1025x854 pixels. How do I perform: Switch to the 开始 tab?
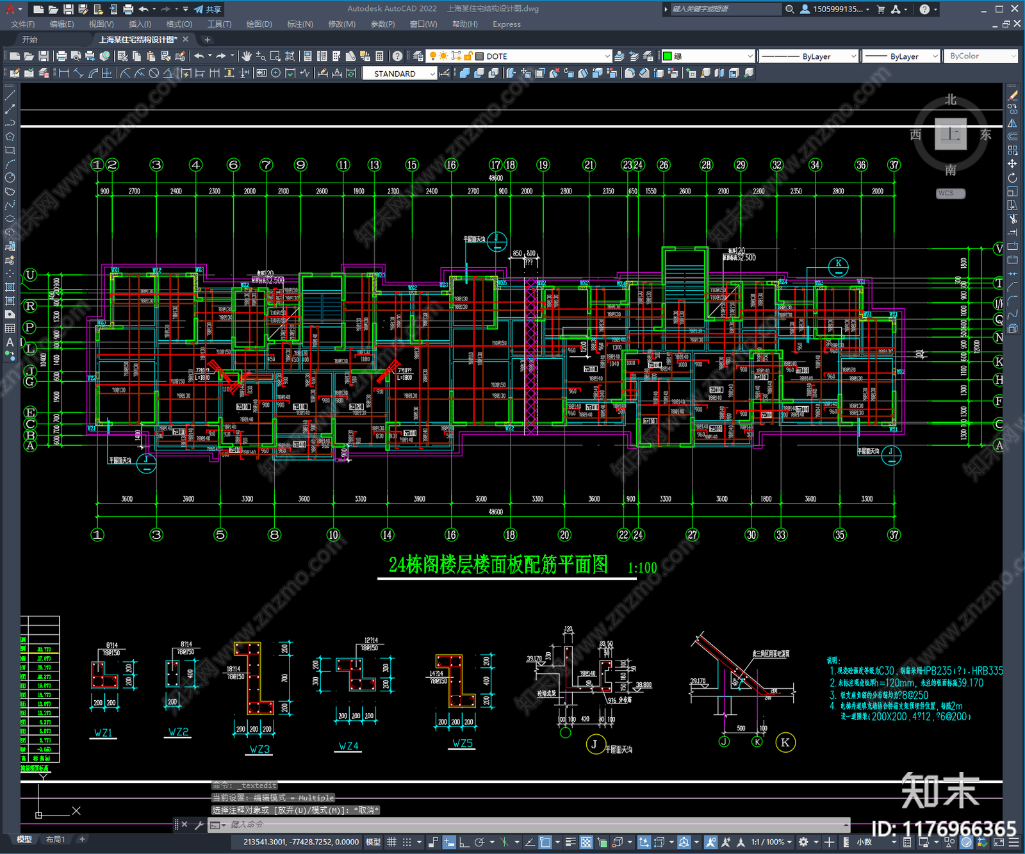(30, 40)
